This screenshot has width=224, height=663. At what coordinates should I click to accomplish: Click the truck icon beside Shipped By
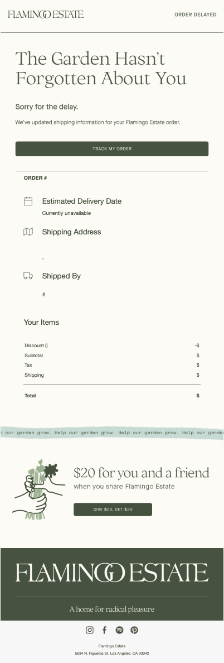tap(28, 276)
